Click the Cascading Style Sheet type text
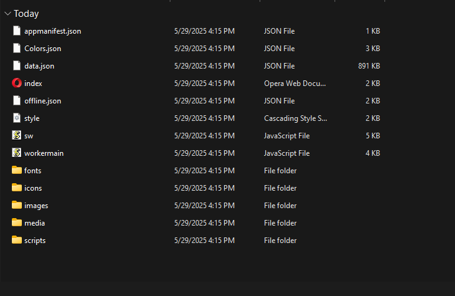Screen dimensions: 455x296 click(295, 118)
